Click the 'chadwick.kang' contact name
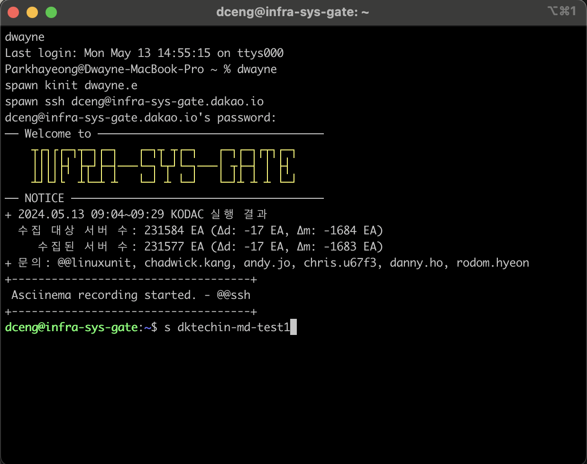Screen dimensions: 587x464 click(187, 263)
